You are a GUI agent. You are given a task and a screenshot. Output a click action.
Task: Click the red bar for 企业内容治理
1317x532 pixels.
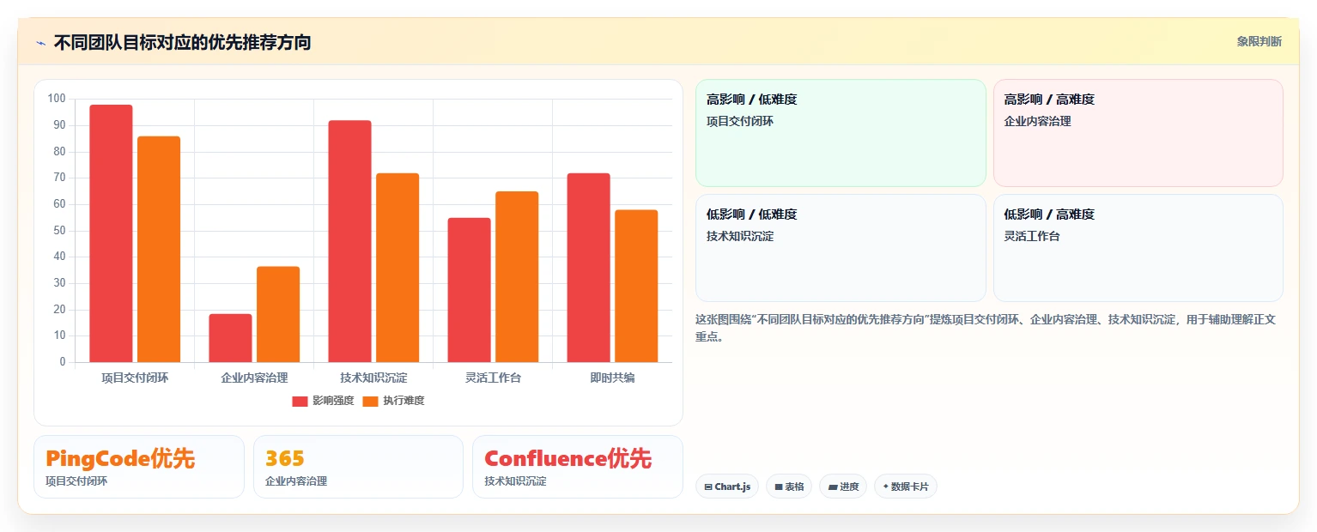click(x=230, y=338)
